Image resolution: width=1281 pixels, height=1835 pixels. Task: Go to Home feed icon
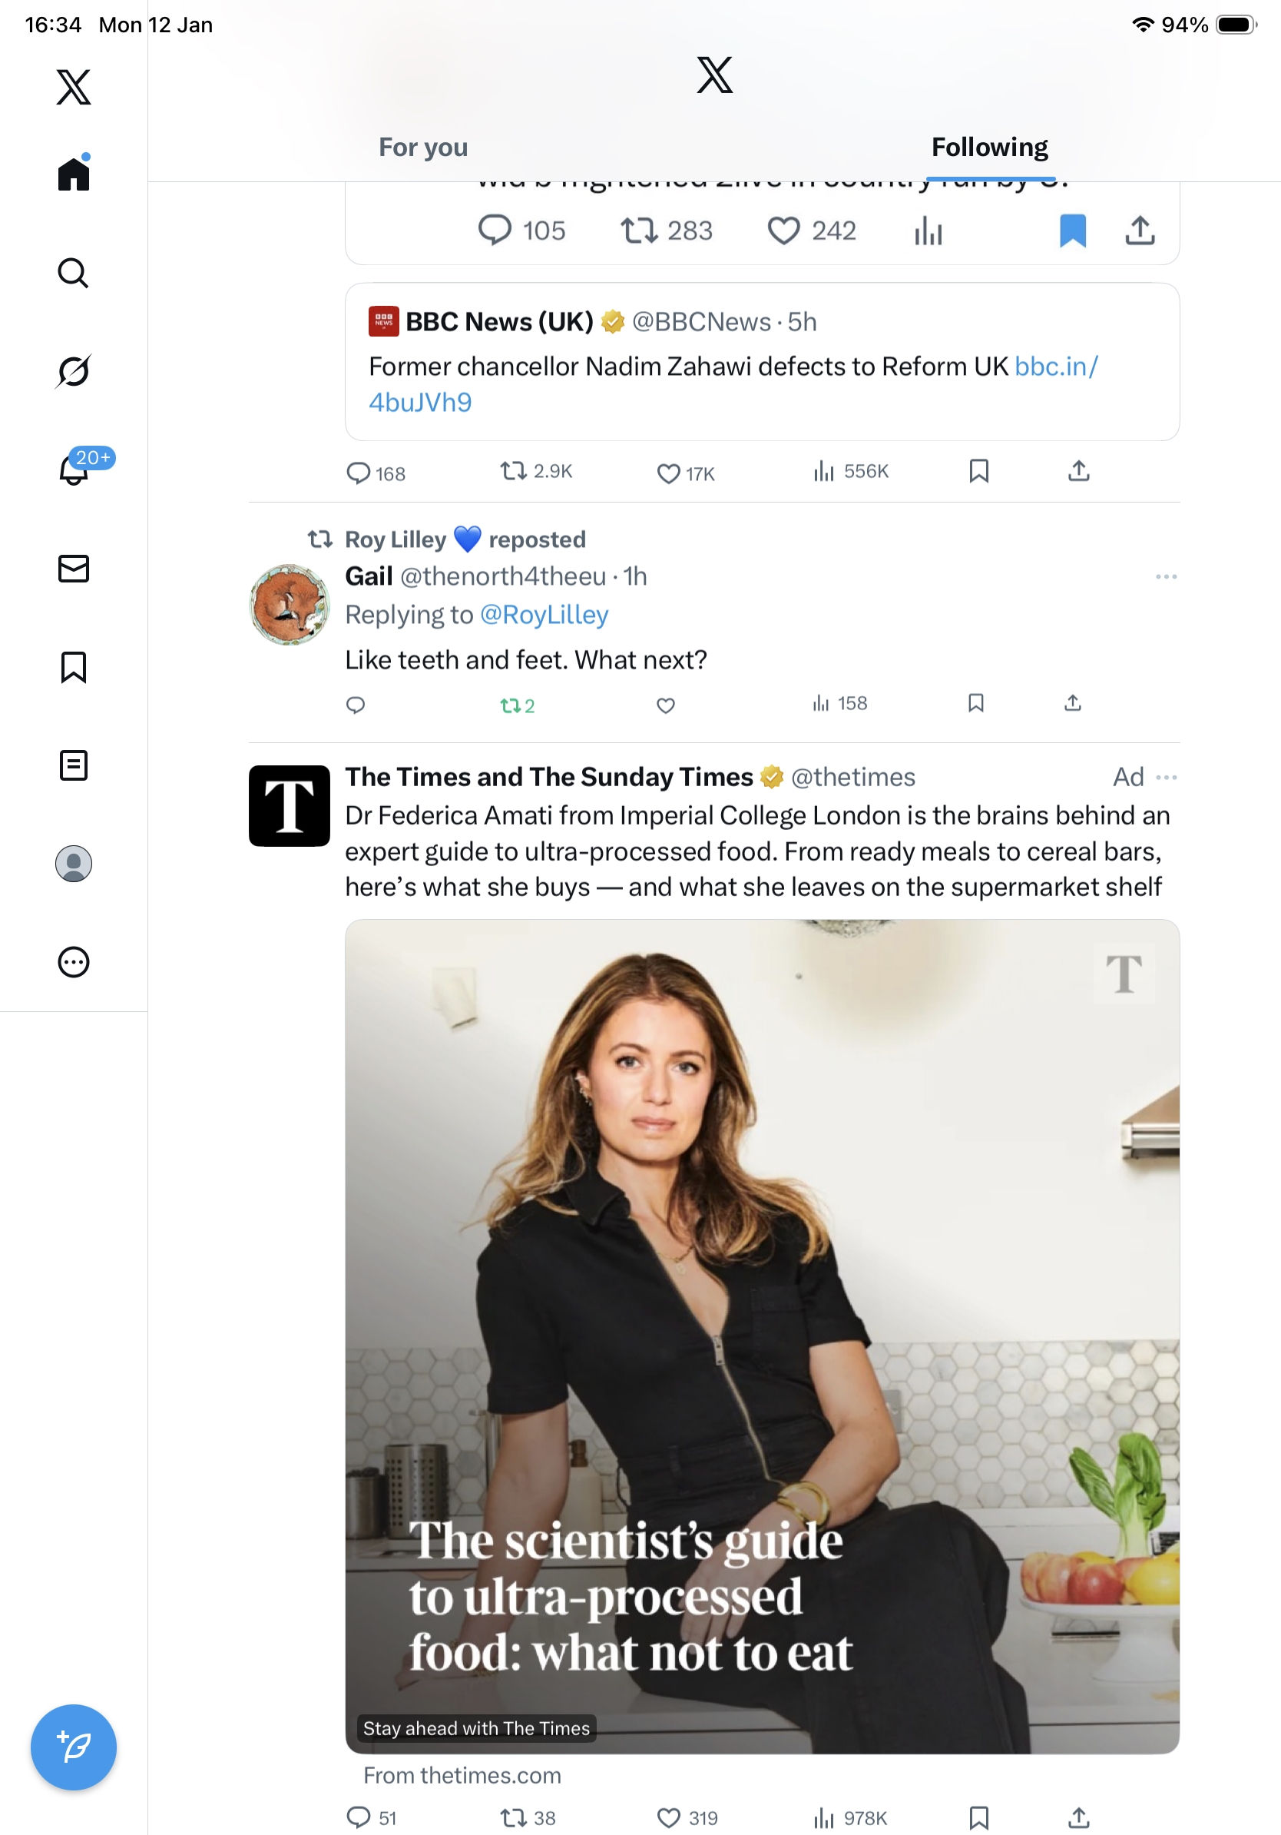coord(74,174)
